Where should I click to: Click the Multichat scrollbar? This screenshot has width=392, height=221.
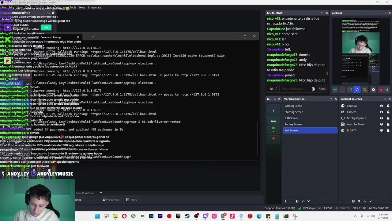pyautogui.click(x=327, y=73)
